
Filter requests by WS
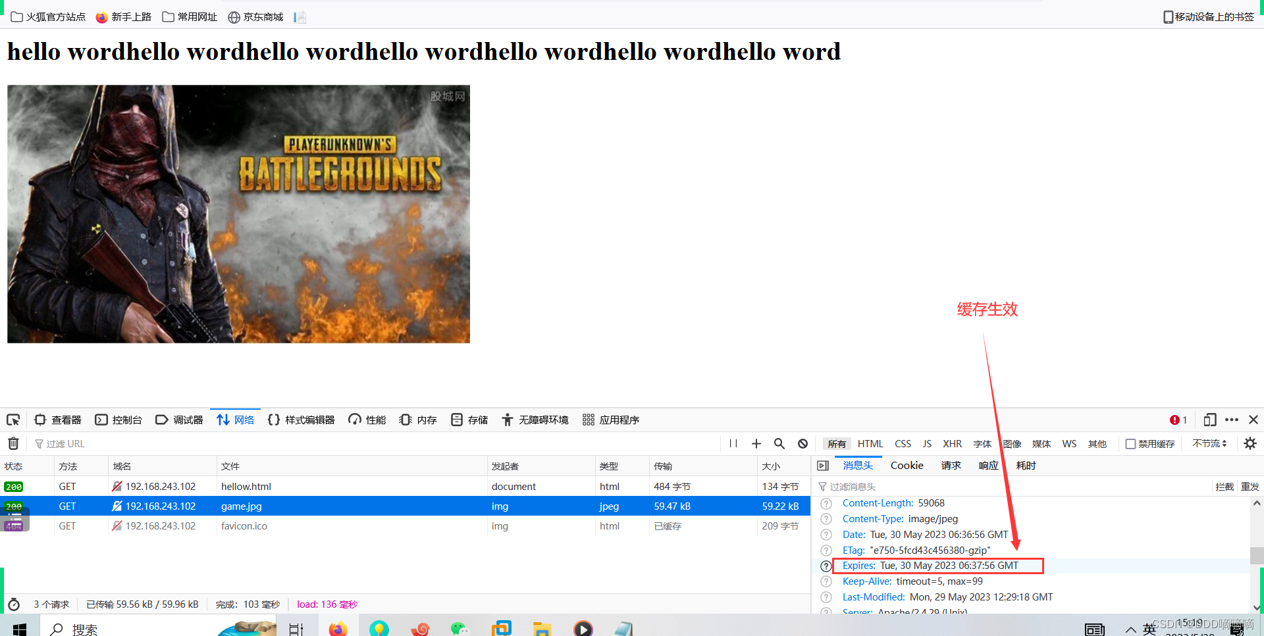1069,444
